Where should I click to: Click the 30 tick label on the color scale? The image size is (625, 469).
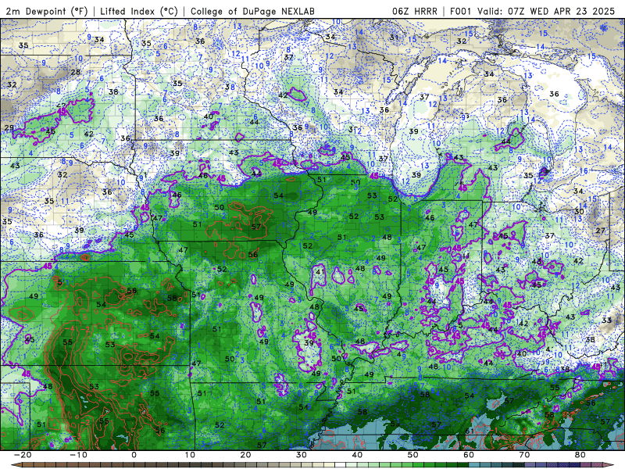(302, 455)
